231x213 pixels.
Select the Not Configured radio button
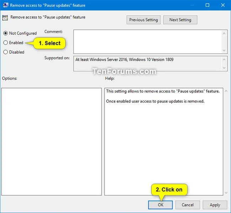5,33
